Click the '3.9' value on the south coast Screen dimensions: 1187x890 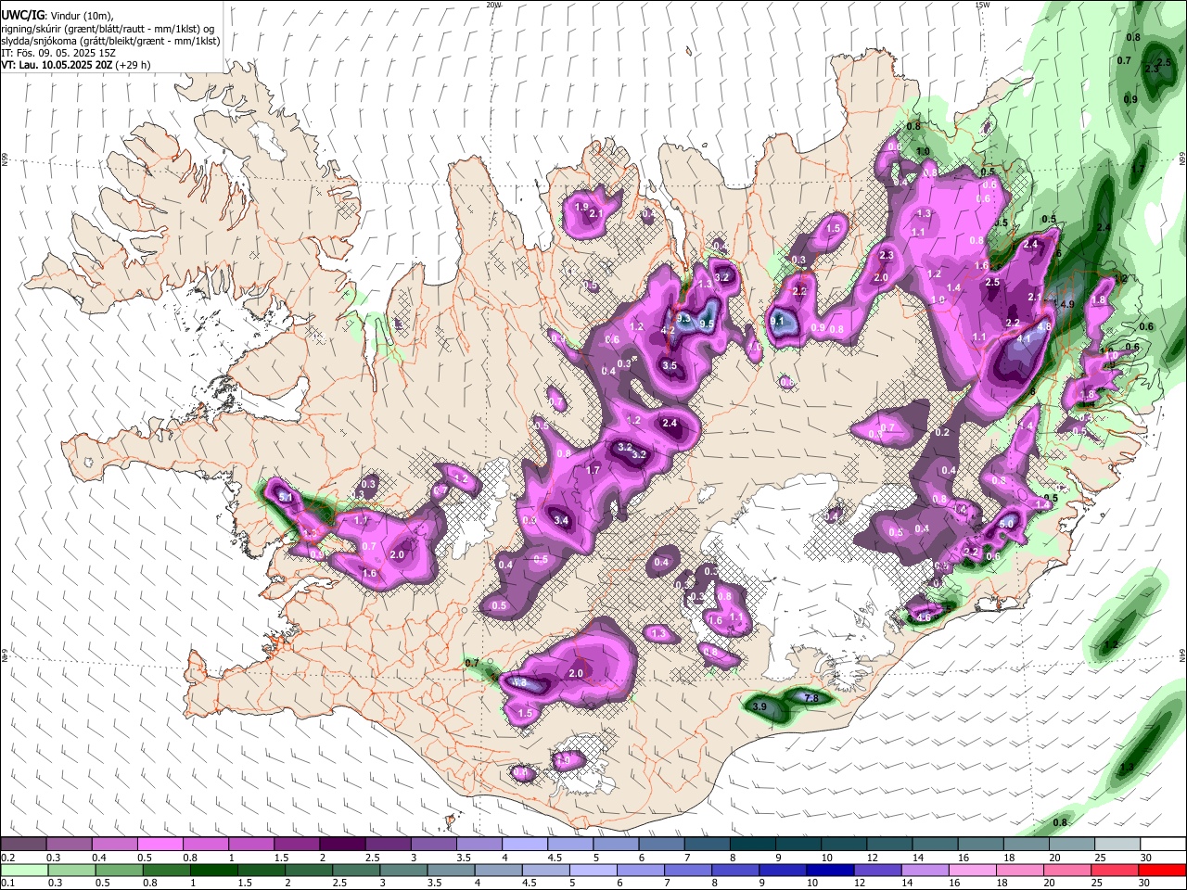point(759,706)
